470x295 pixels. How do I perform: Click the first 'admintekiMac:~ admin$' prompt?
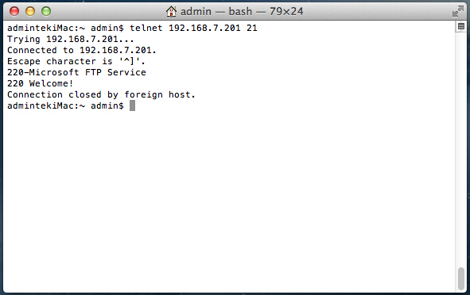click(65, 28)
